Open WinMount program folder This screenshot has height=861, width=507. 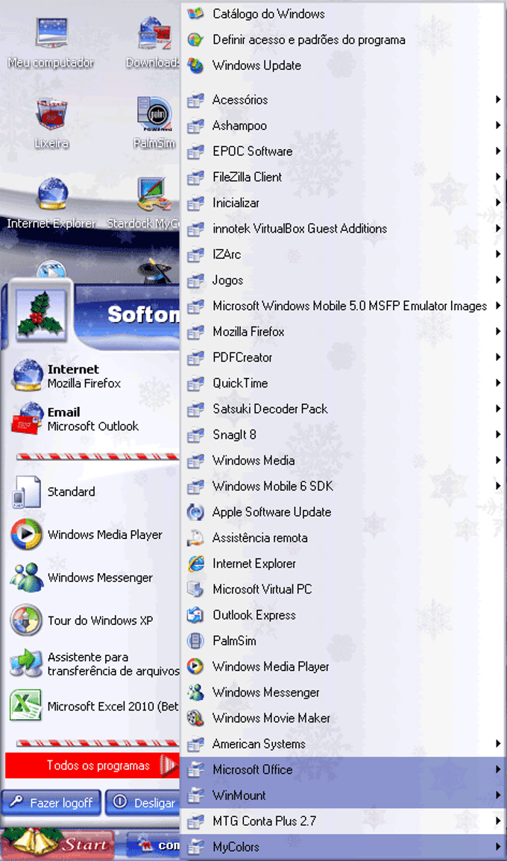click(x=343, y=795)
